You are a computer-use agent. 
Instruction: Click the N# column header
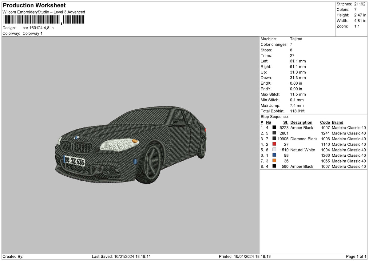point(268,122)
